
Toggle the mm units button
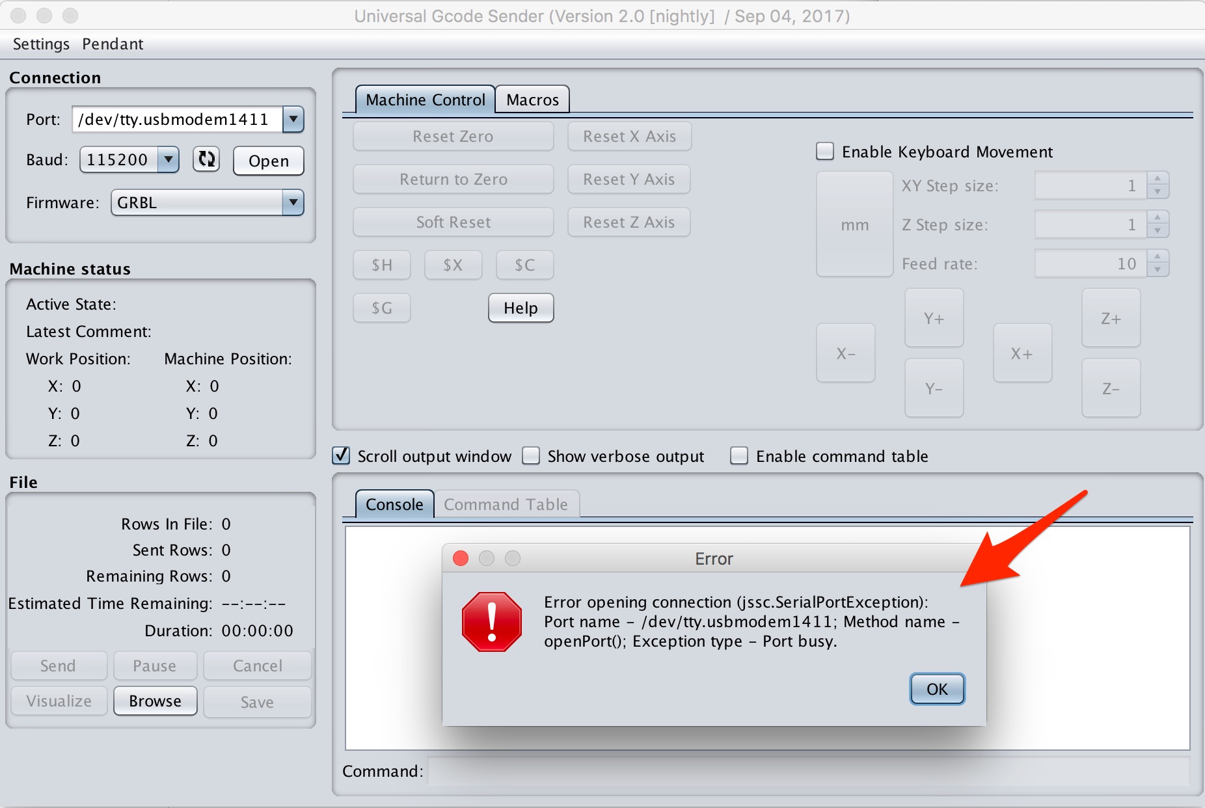(x=854, y=224)
